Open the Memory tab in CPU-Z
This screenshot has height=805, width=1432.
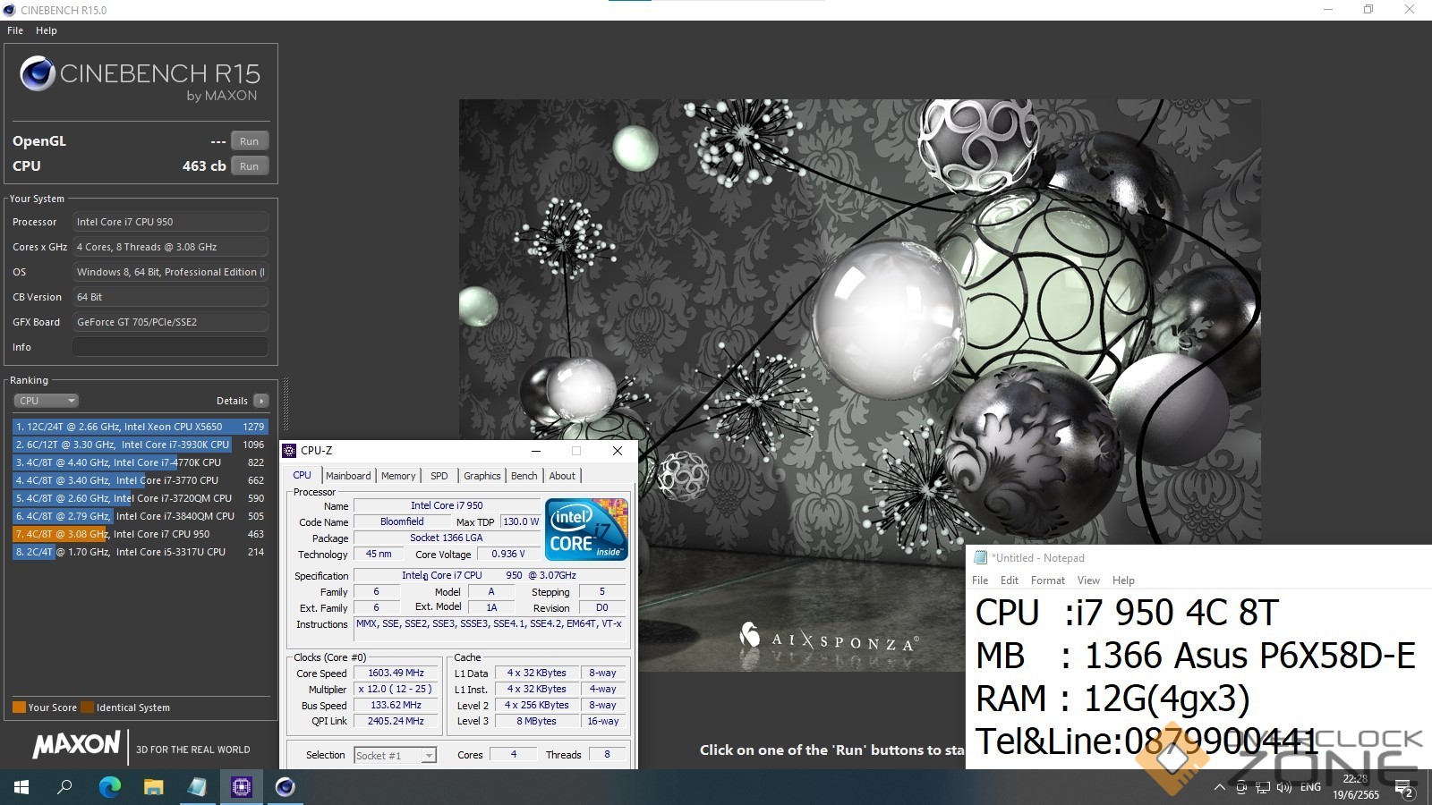tap(398, 476)
